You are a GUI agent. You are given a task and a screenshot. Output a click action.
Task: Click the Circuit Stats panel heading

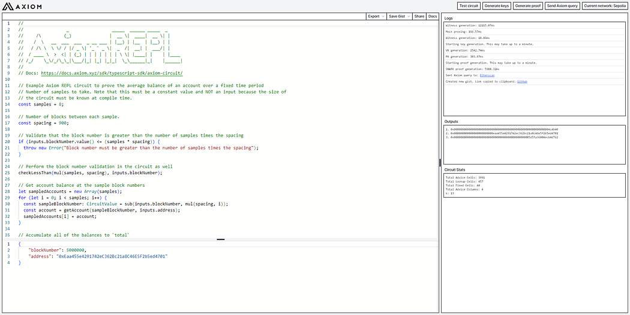[455, 169]
